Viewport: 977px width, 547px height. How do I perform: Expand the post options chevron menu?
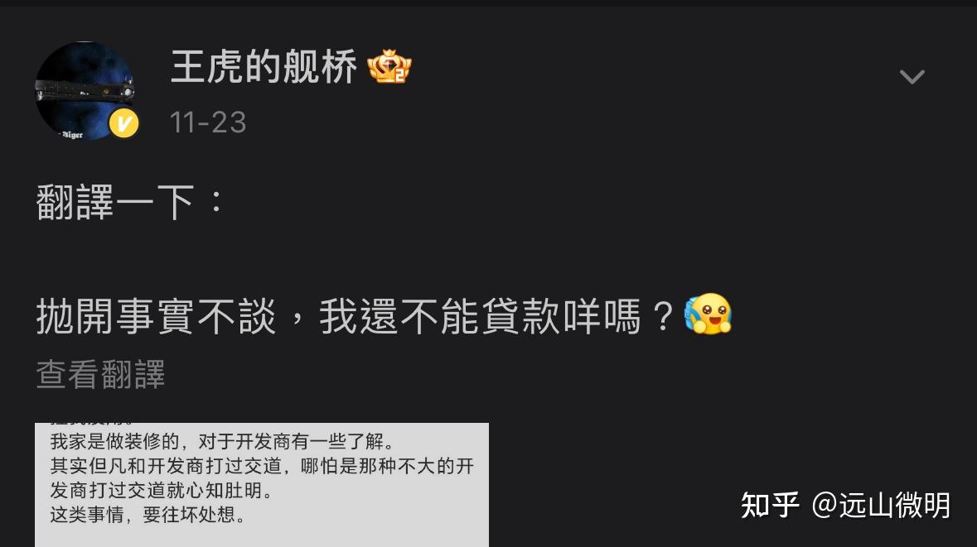coord(912,77)
